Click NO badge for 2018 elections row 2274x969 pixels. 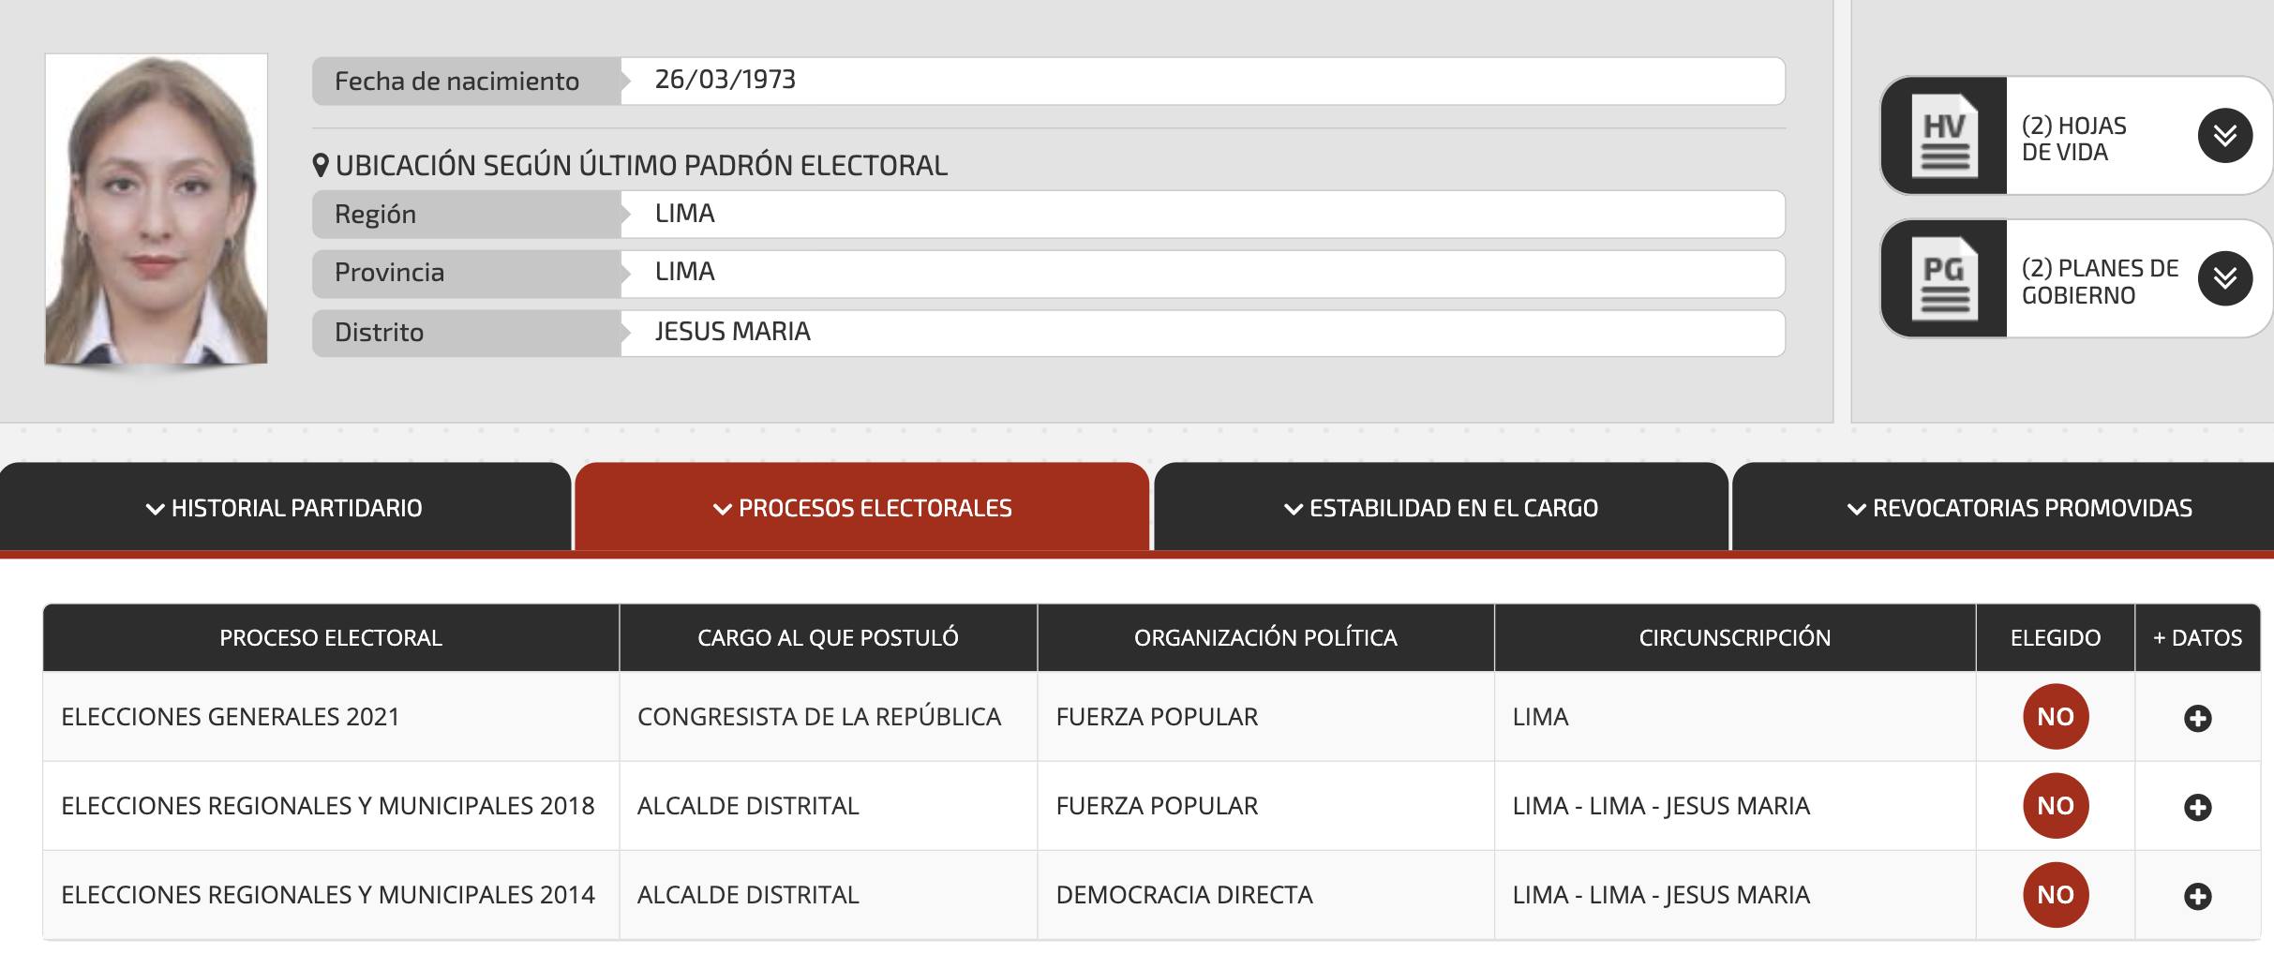coord(2055,806)
